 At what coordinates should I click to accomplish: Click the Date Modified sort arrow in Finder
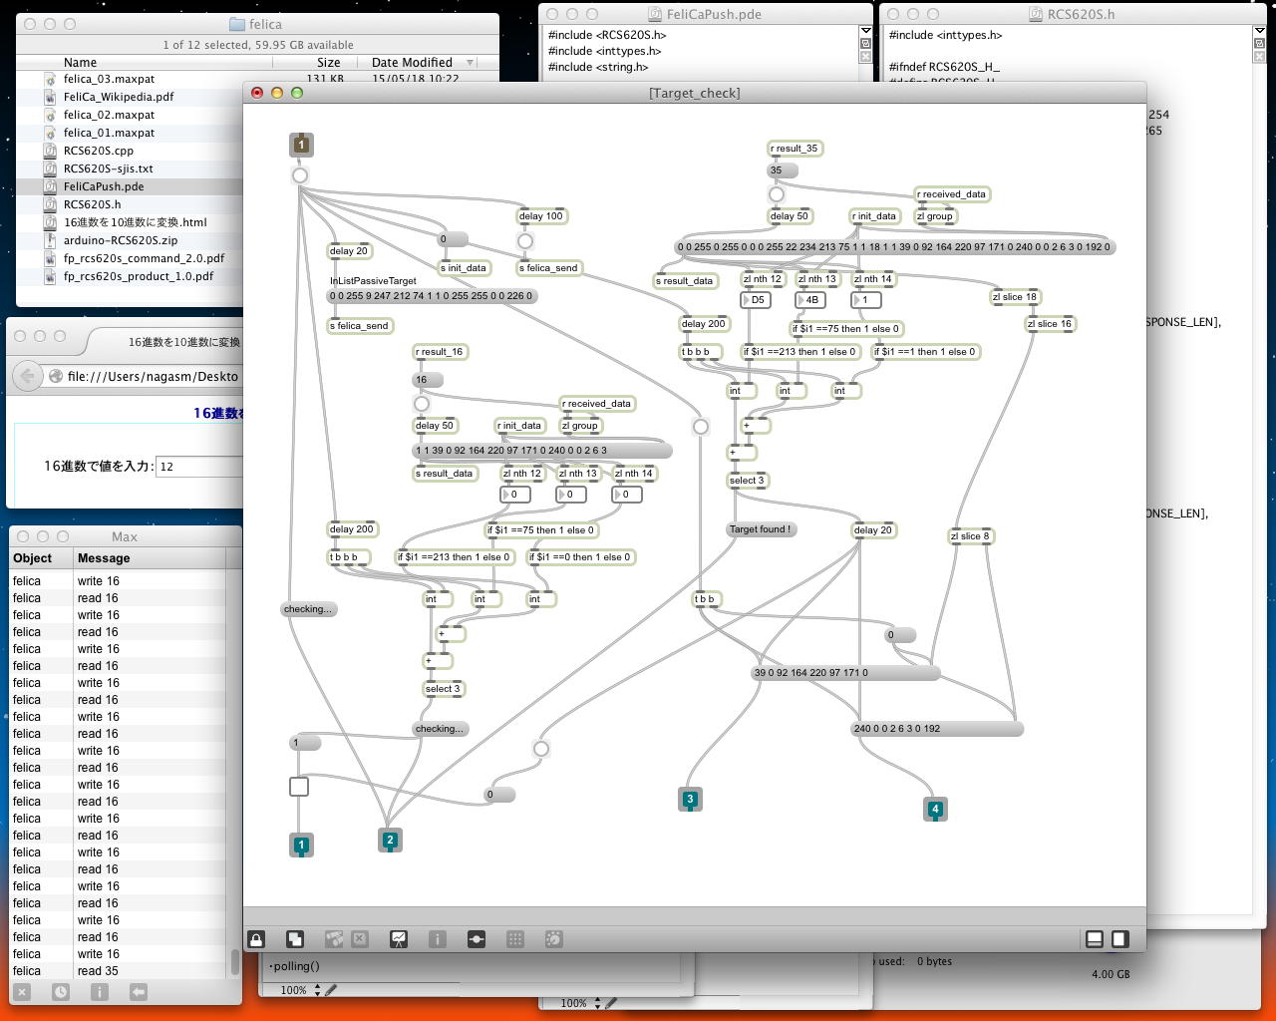coord(470,63)
